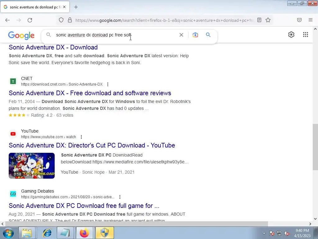Open Sonic Adventure DX Free download and software reviews
The image size is (318, 239).
90,93
